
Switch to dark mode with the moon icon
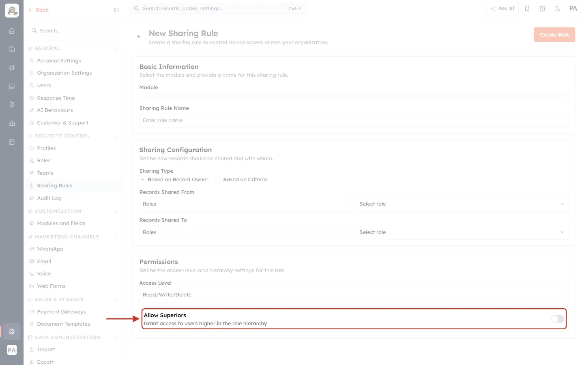558,9
